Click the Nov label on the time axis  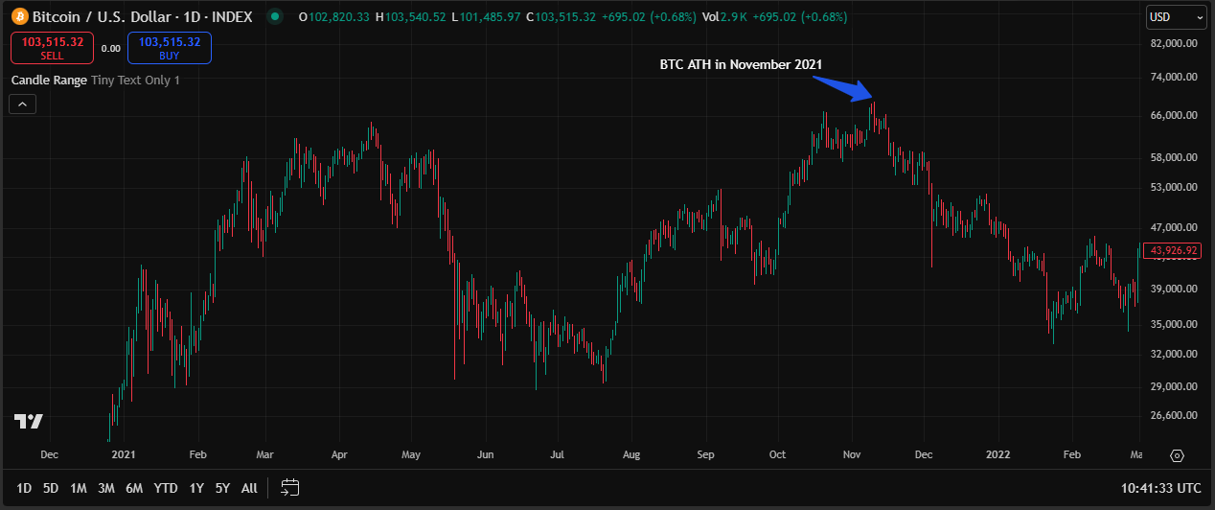(851, 454)
